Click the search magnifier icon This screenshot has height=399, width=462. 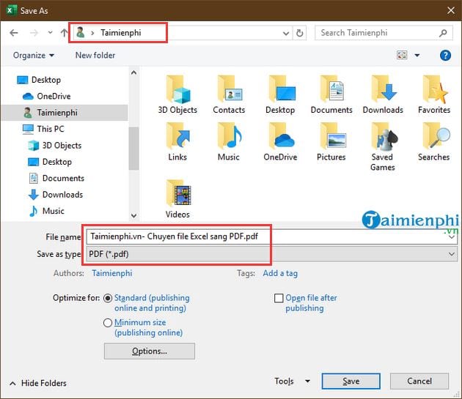click(x=443, y=33)
